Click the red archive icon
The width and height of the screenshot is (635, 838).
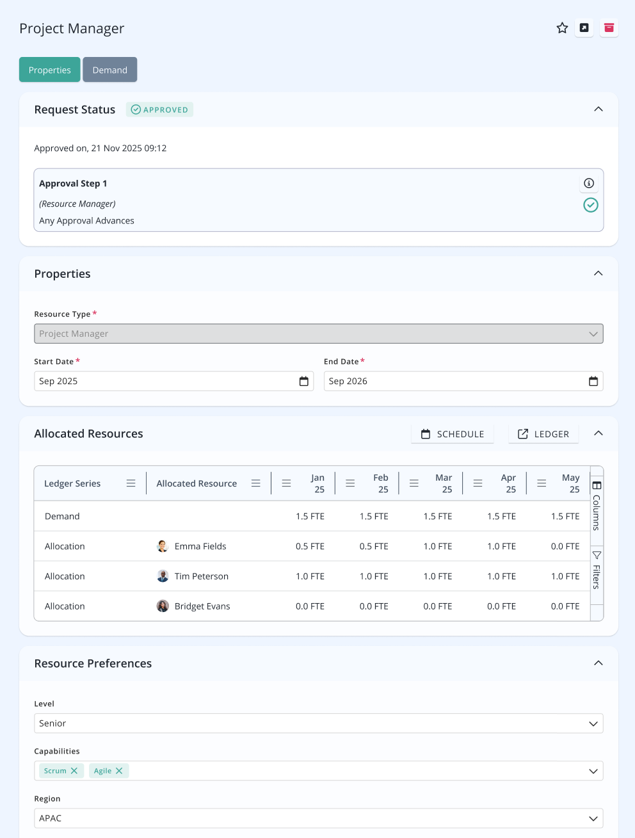click(x=609, y=28)
